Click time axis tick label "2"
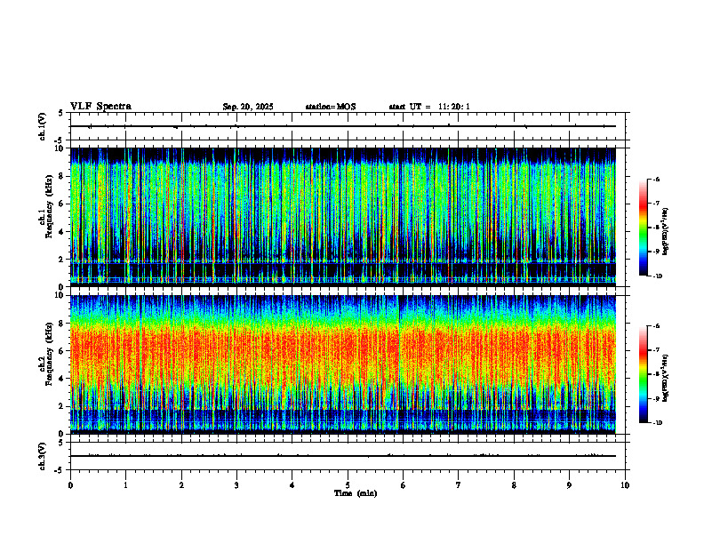The width and height of the screenshot is (704, 544). (181, 485)
